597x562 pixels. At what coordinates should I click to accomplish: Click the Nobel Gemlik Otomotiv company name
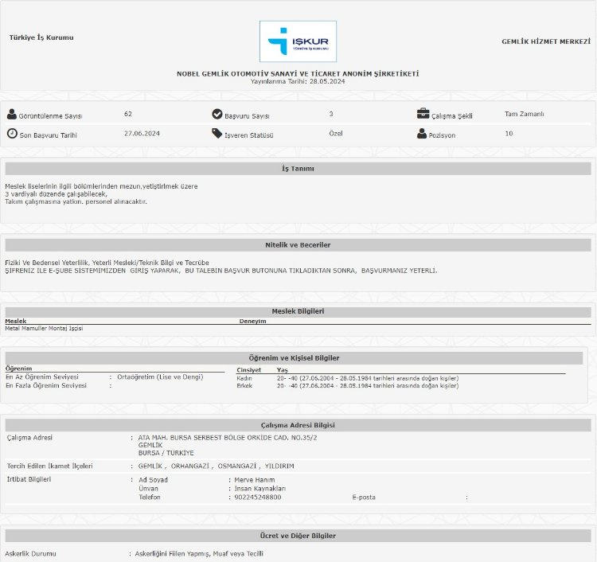coord(298,73)
